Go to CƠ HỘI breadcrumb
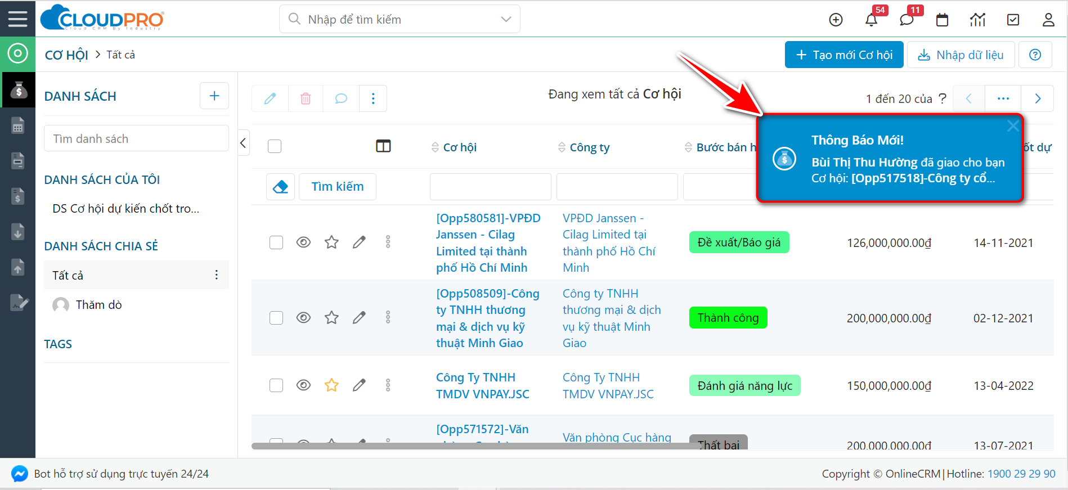This screenshot has height=490, width=1068. click(66, 55)
